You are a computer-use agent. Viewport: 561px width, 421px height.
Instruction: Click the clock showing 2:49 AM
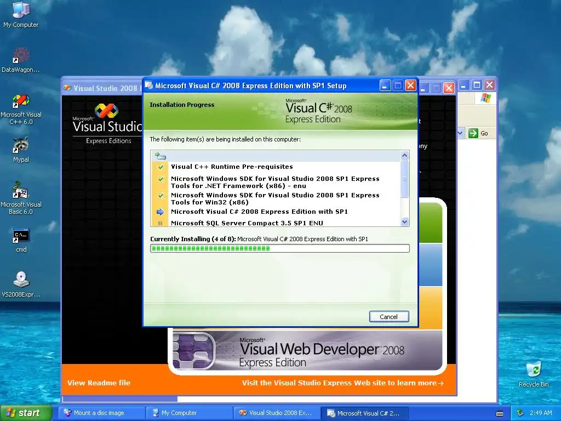click(x=541, y=413)
